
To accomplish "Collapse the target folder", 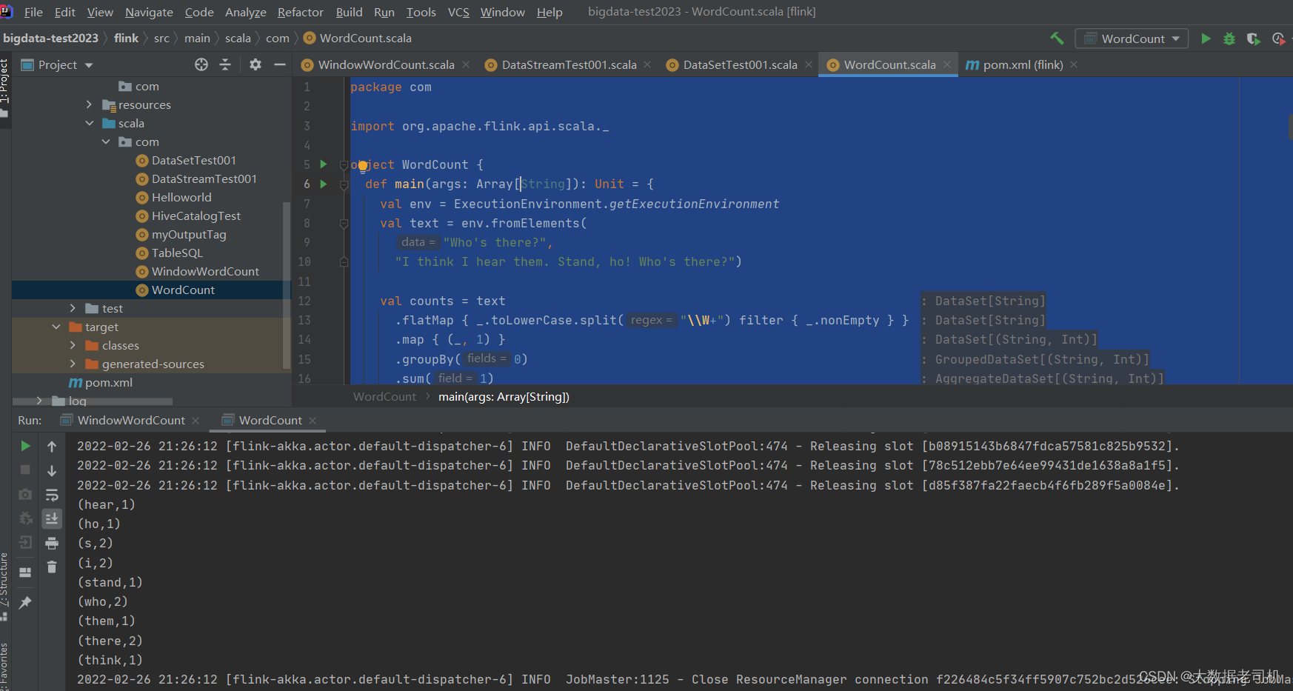I will pyautogui.click(x=56, y=327).
